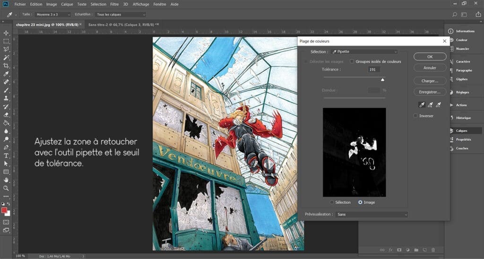Image resolution: width=484 pixels, height=259 pixels.
Task: Toggle Quick Mask mode icon
Action: point(6,222)
